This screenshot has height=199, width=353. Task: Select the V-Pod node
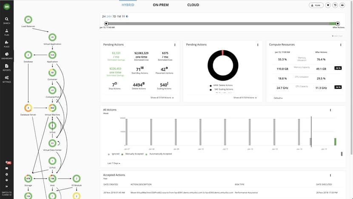(52, 126)
